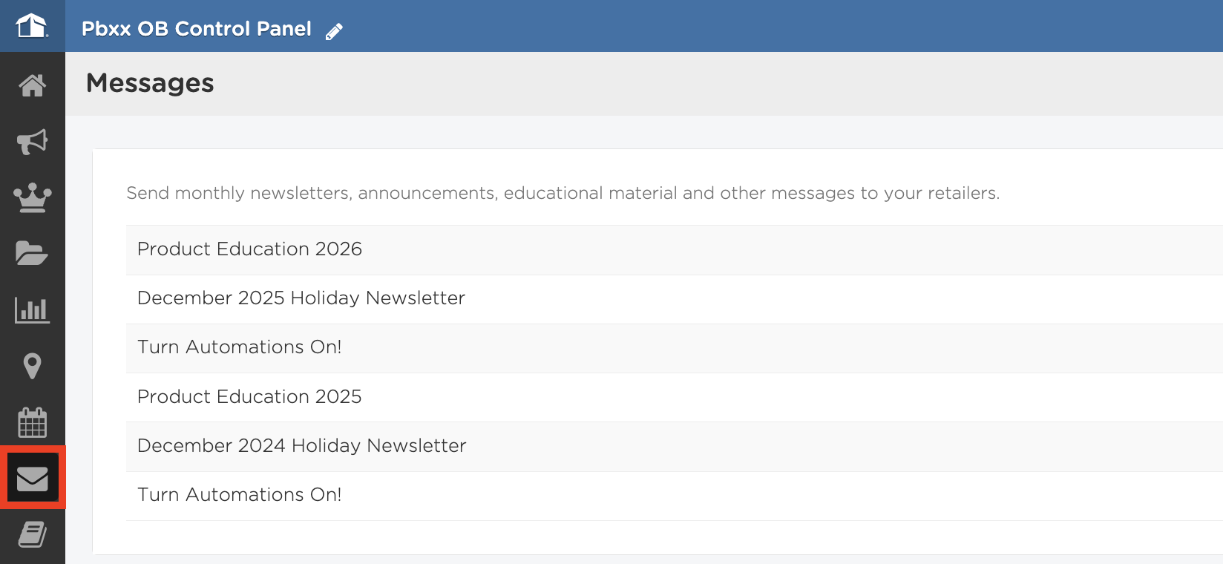The image size is (1223, 564).
Task: Open the book guide sidebar icon
Action: pyautogui.click(x=32, y=534)
